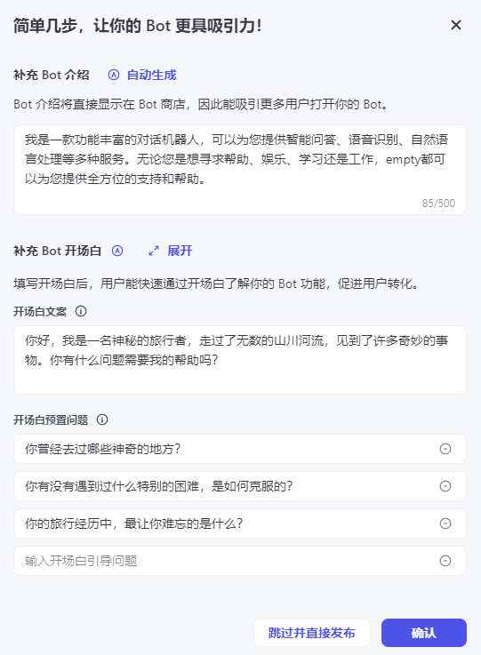The image size is (481, 655).
Task: Edit the question 你的旅行经历中 field
Action: pyautogui.click(x=226, y=523)
